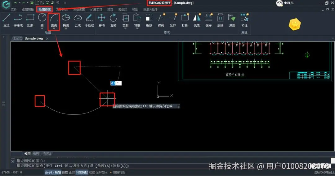This screenshot has width=335, height=176.
Task: Toggle 正交 ortho mode
Action: click(72, 172)
